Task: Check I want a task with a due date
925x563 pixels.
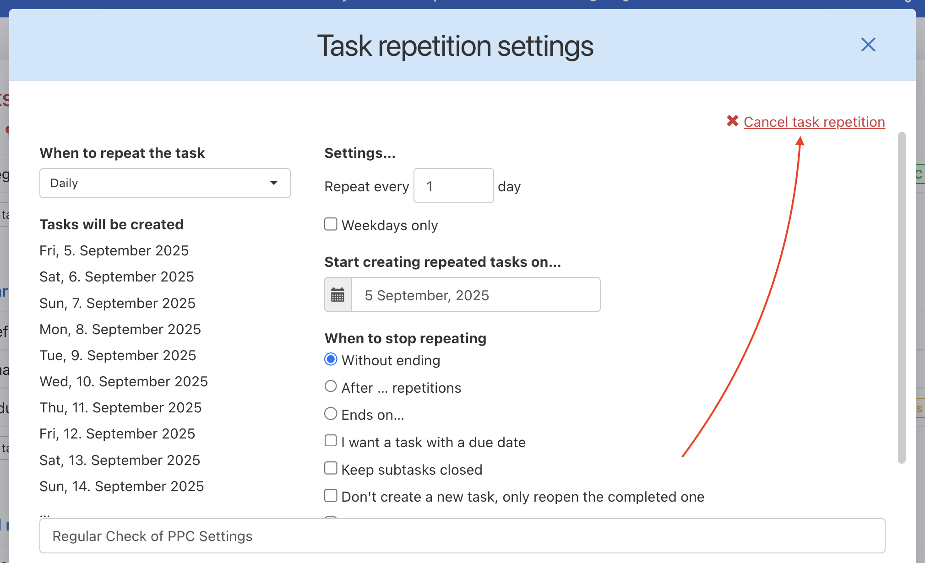Action: tap(331, 441)
